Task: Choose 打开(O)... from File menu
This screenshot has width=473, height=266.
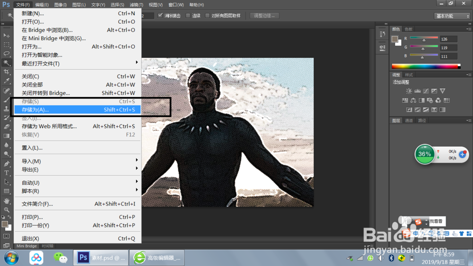Action: tap(78, 22)
